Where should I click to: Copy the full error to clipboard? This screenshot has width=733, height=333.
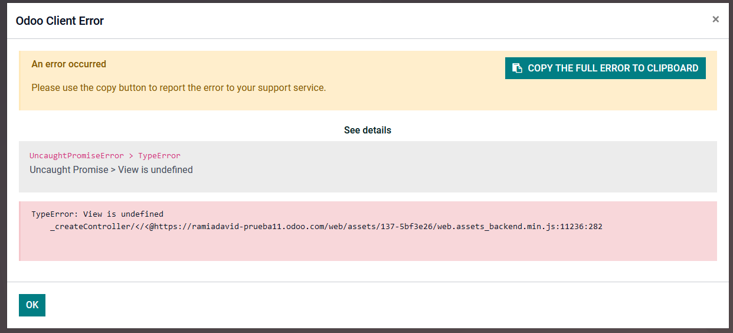click(x=605, y=68)
